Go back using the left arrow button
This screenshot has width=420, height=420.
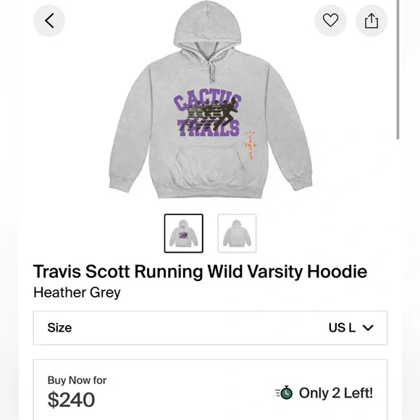tap(49, 20)
